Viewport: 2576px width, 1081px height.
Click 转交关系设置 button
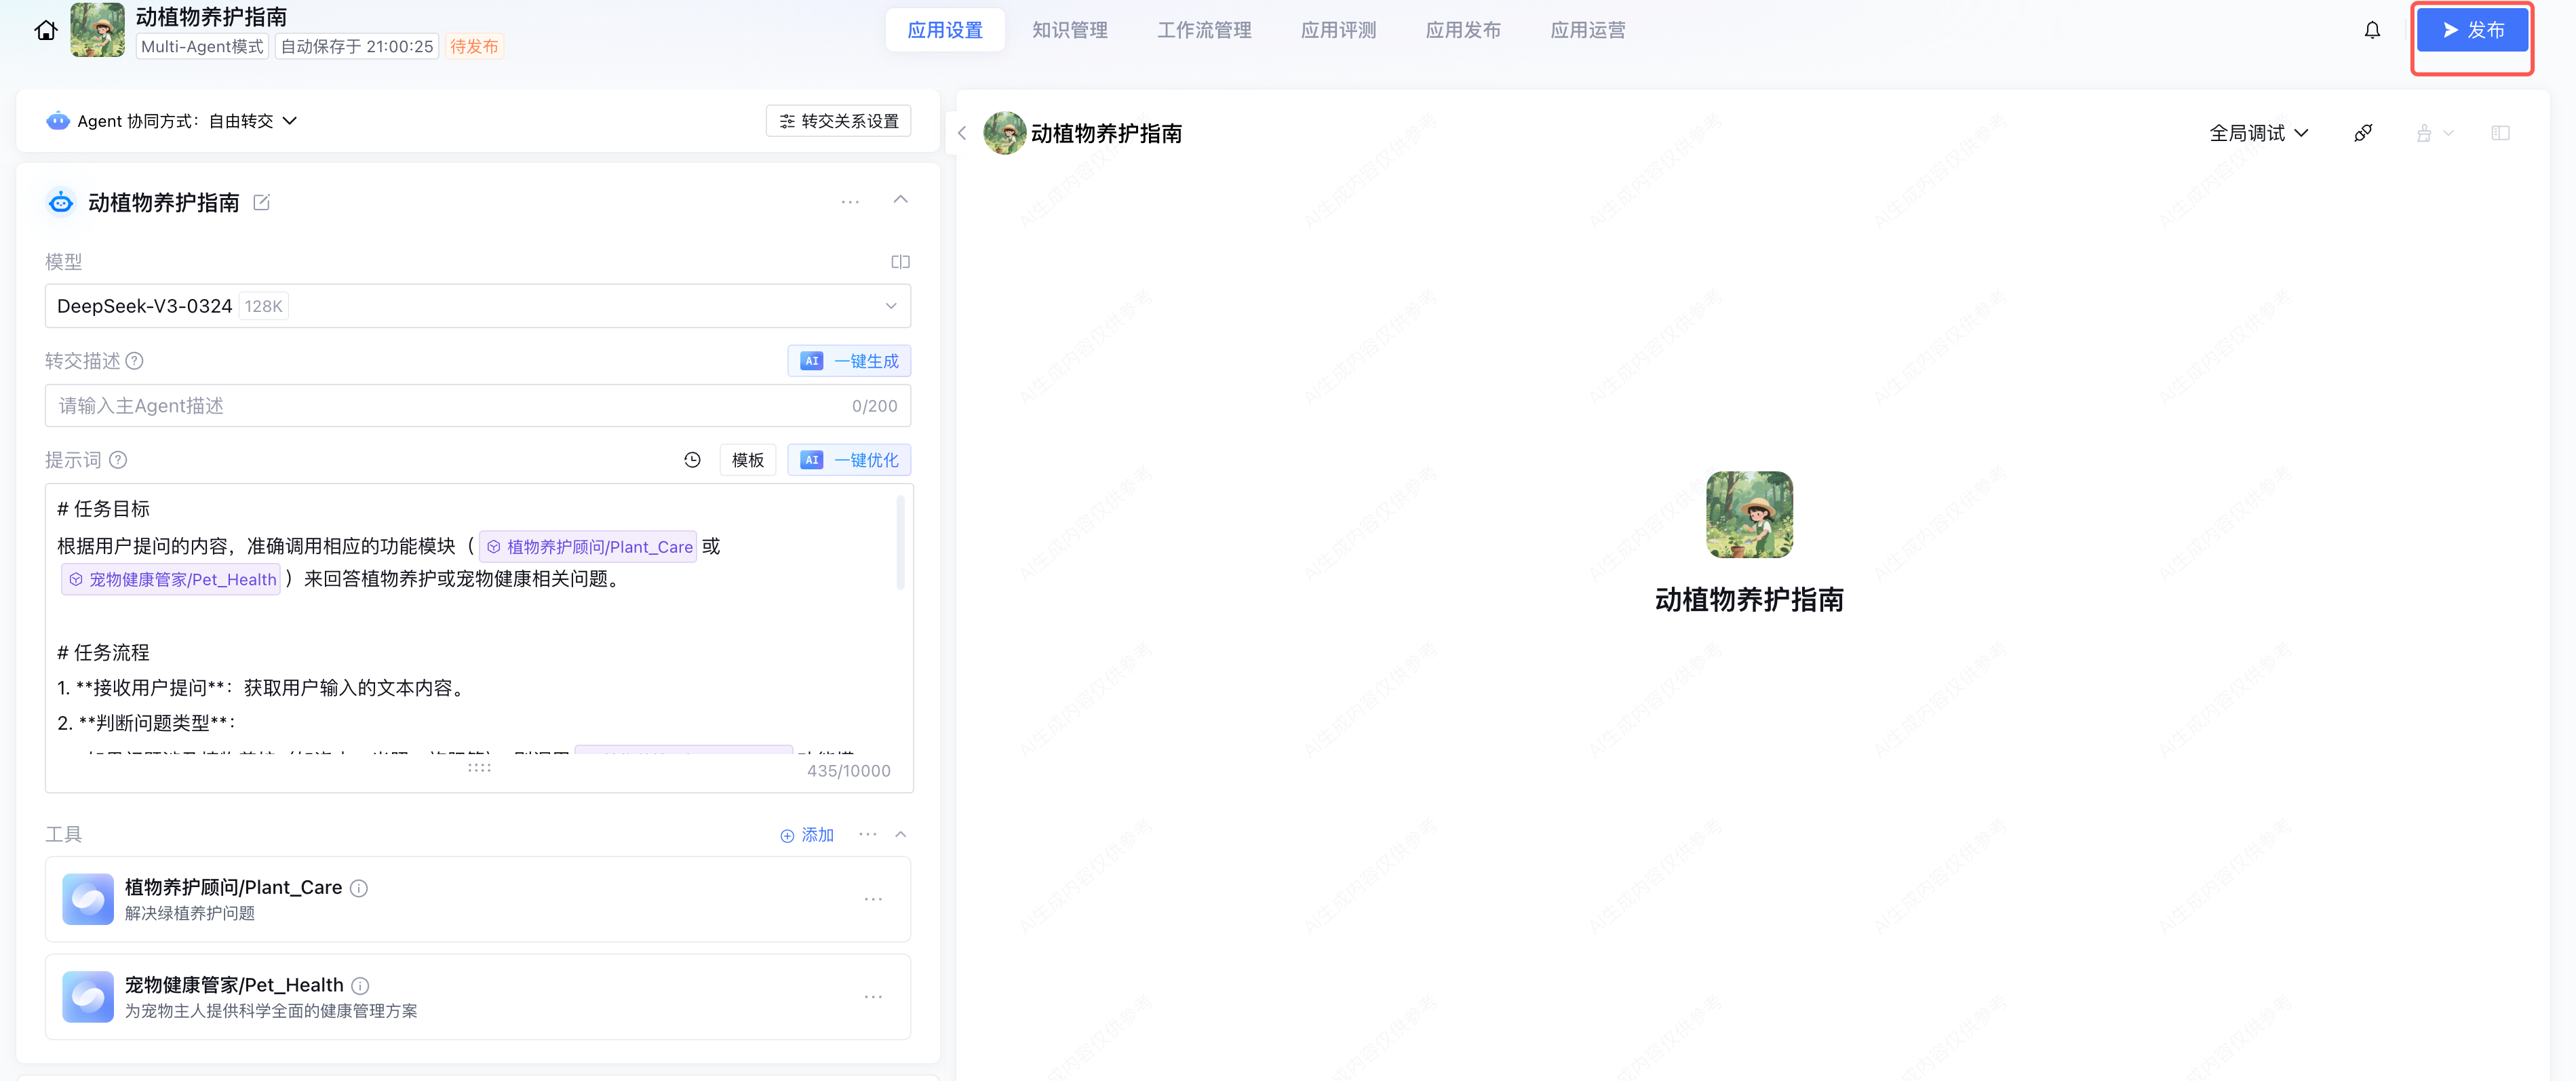pos(838,121)
